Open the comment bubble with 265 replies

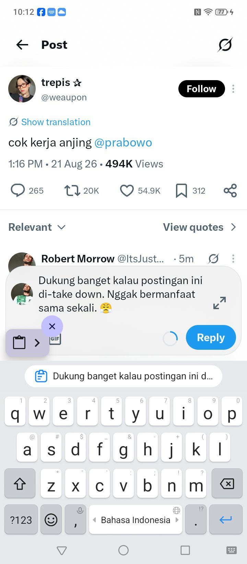(x=18, y=191)
